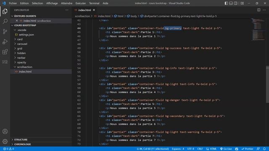Click the html breadcrumb segment
This screenshot has width=269, height=151.
[119, 16]
